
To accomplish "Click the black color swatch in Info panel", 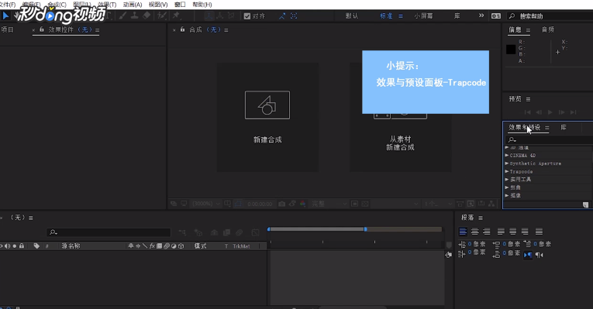I will pos(511,49).
